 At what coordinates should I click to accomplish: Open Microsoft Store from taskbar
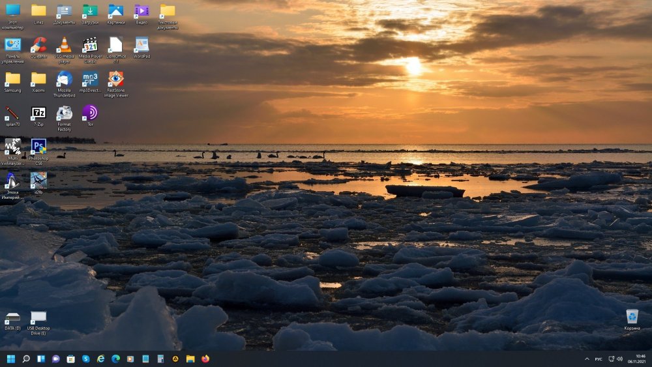point(70,359)
